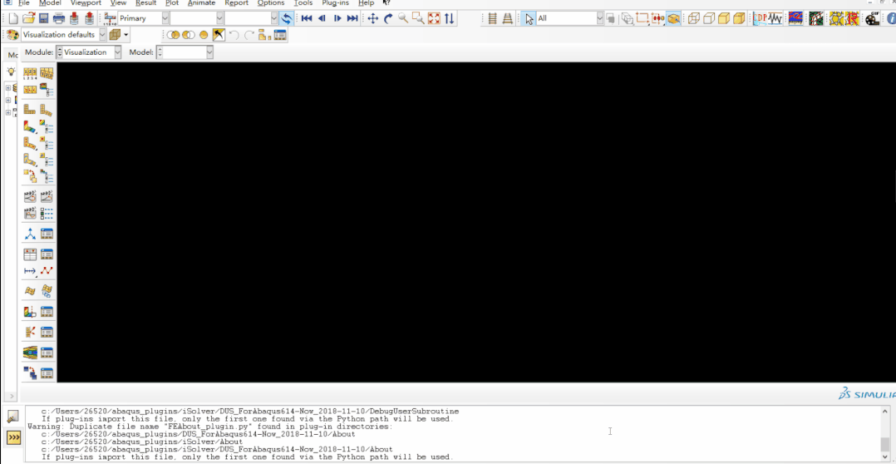896x464 pixels.
Task: Click the Create Coordinate System axes icon
Action: (x=30, y=234)
